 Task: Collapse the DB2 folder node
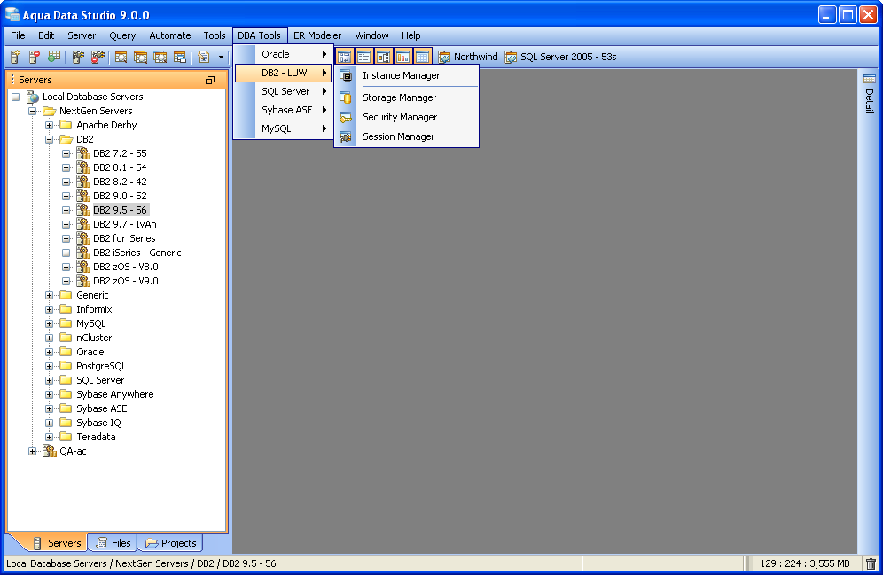(49, 139)
